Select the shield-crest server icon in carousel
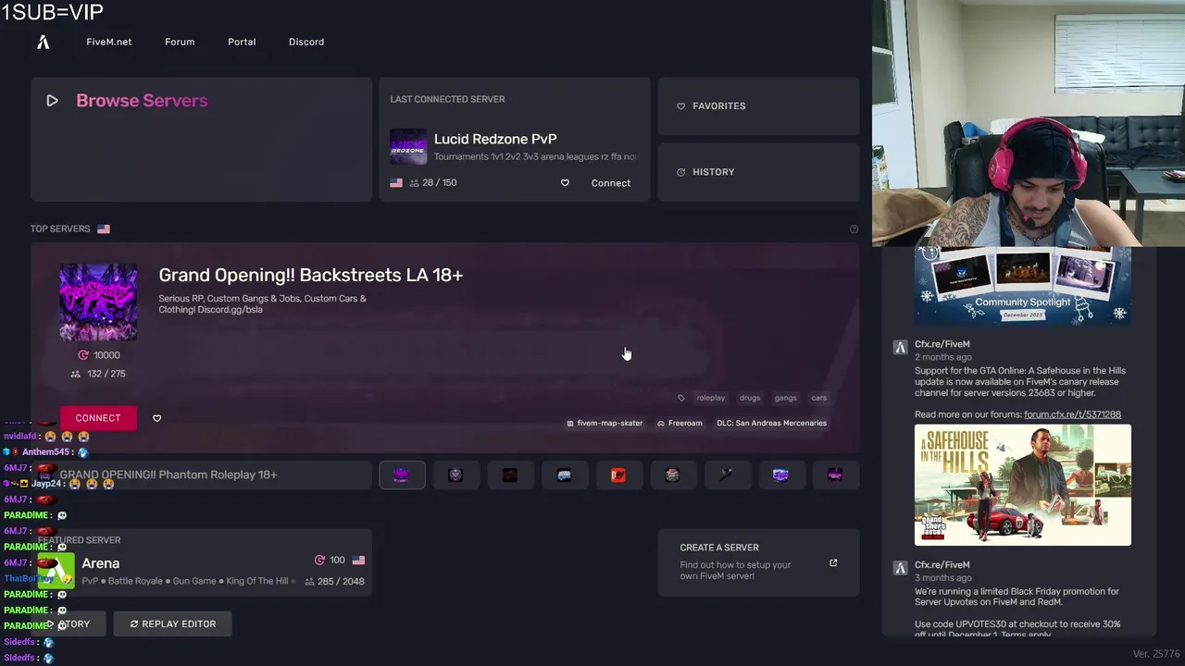 (455, 475)
